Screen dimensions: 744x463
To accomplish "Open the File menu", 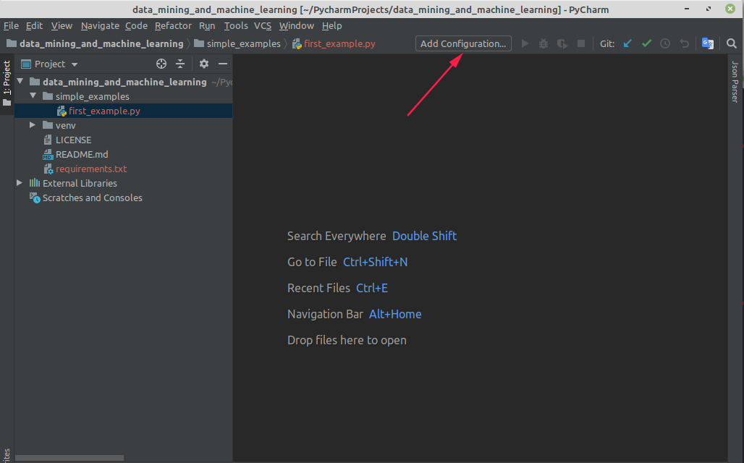I will pos(11,25).
